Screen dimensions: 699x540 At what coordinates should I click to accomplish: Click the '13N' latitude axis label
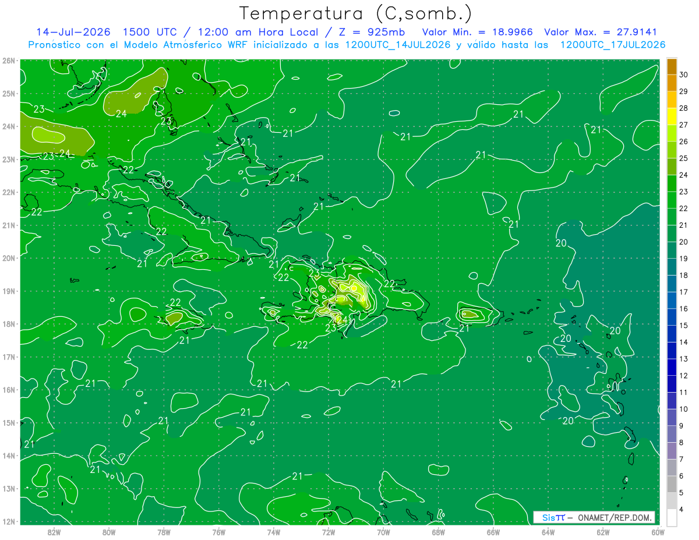click(x=9, y=489)
